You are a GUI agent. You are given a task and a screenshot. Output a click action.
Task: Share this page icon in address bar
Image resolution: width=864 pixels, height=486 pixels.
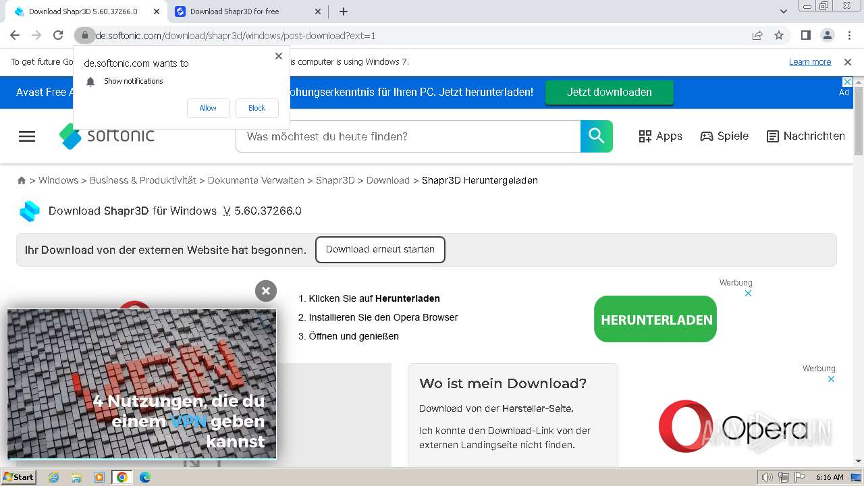click(x=757, y=36)
